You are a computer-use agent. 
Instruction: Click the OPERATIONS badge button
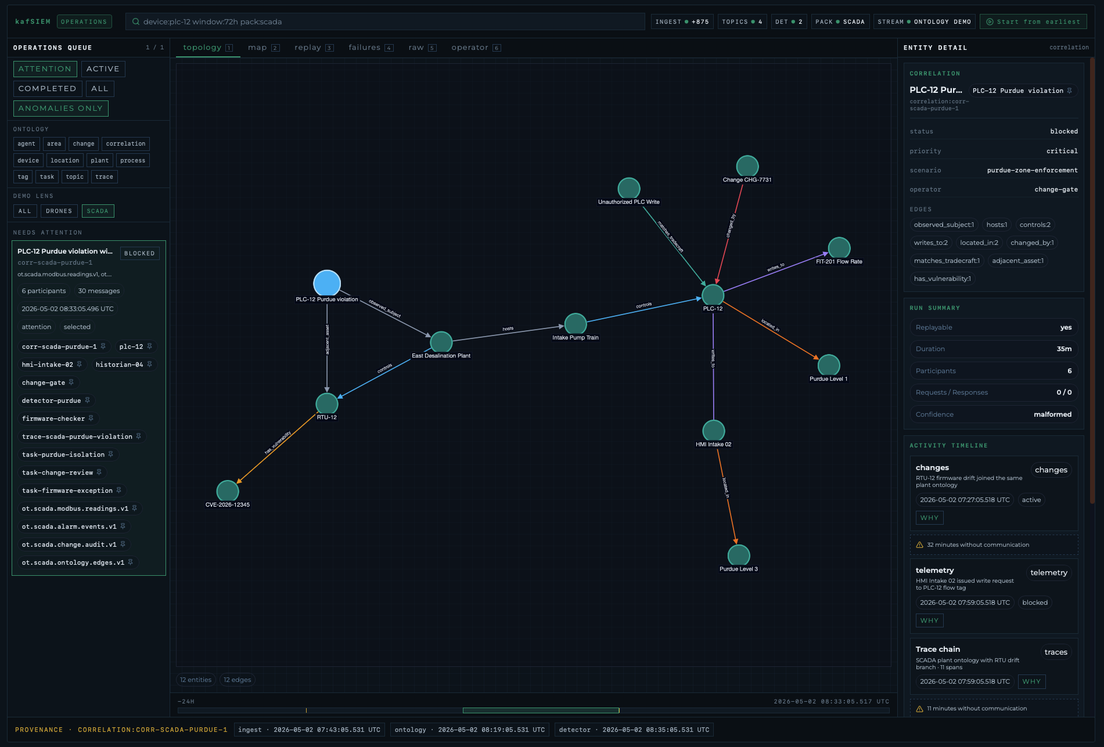84,22
